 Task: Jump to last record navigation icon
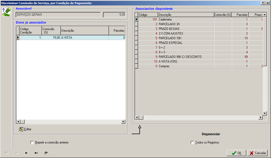[36, 153]
